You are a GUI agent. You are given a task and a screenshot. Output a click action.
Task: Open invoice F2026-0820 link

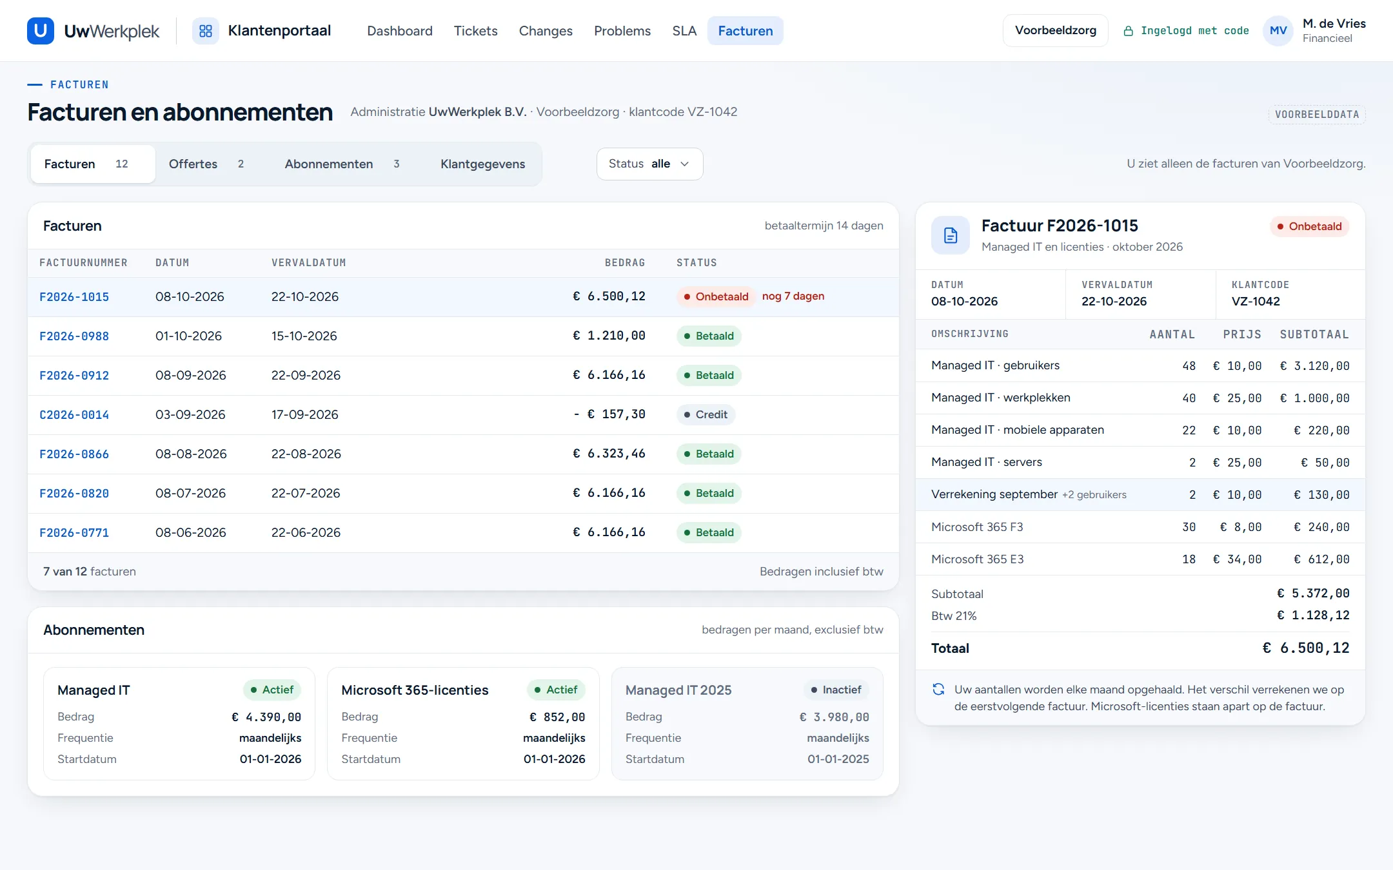74,494
